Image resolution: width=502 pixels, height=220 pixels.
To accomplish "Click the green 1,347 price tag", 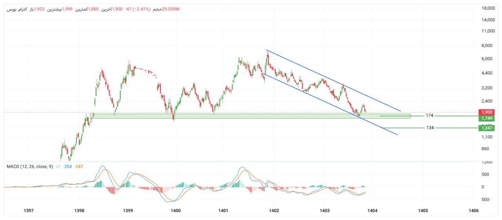I will (x=486, y=128).
